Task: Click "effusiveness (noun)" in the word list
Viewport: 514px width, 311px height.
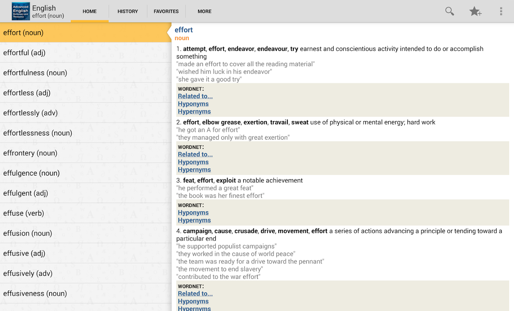Action: coord(35,293)
